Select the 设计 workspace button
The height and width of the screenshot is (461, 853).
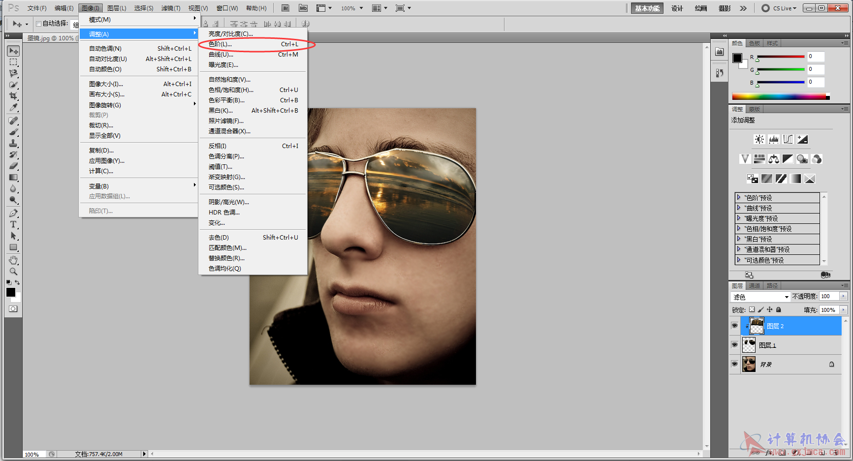pyautogui.click(x=677, y=8)
